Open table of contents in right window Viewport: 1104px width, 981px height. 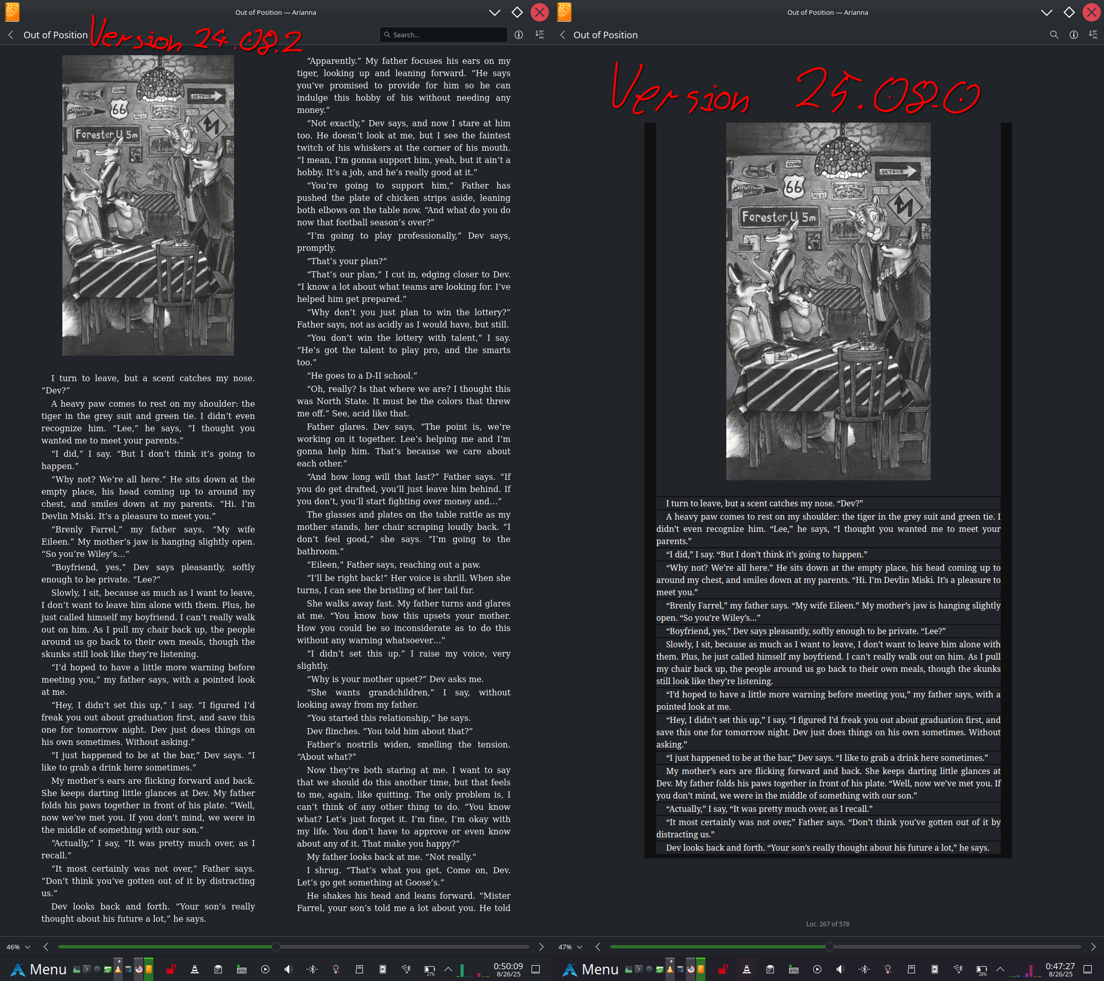1093,35
